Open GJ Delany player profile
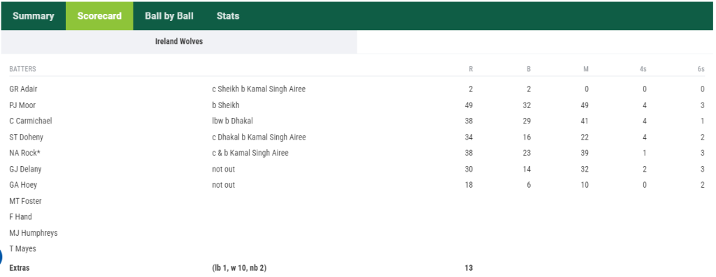716x277 pixels. pos(25,169)
